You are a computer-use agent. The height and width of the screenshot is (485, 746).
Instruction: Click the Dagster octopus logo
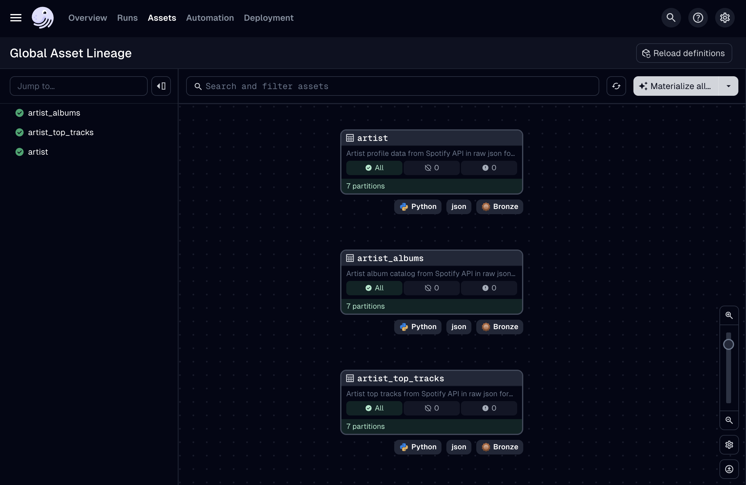[43, 18]
